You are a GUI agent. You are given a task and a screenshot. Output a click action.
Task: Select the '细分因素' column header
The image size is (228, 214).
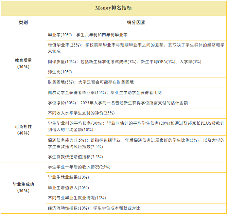[x=136, y=23]
